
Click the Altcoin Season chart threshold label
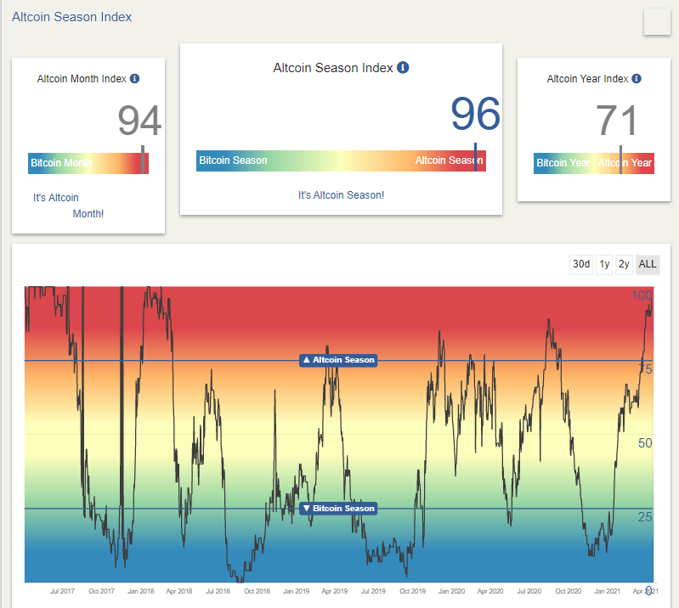click(x=338, y=360)
